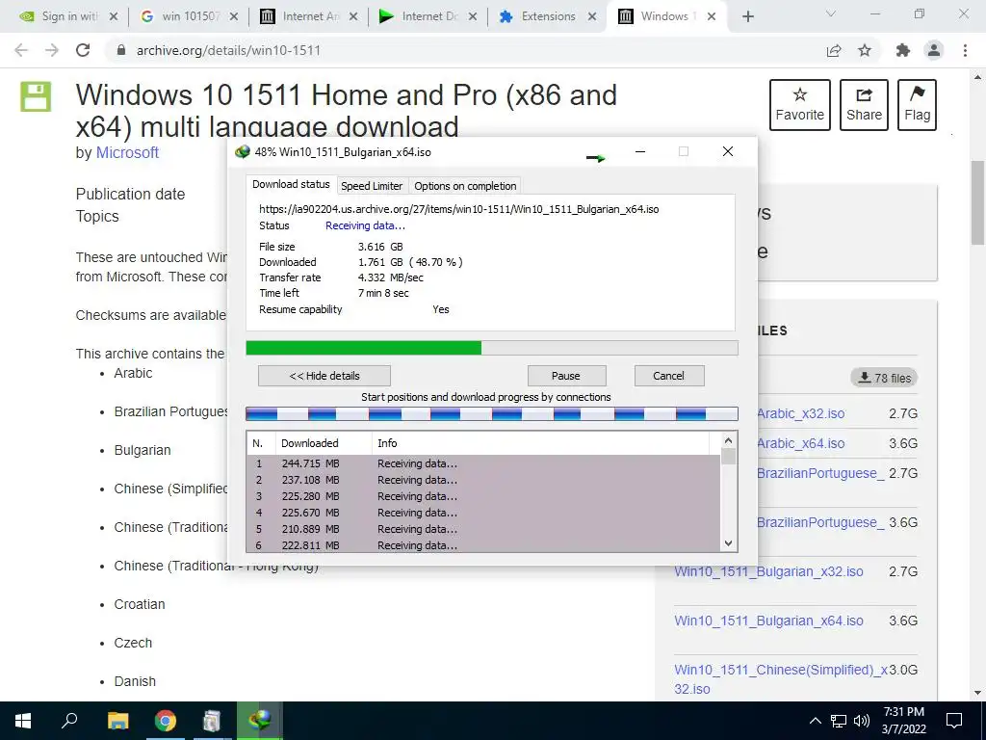
Task: Select connection row 2 with 237.108 MB
Action: click(483, 480)
